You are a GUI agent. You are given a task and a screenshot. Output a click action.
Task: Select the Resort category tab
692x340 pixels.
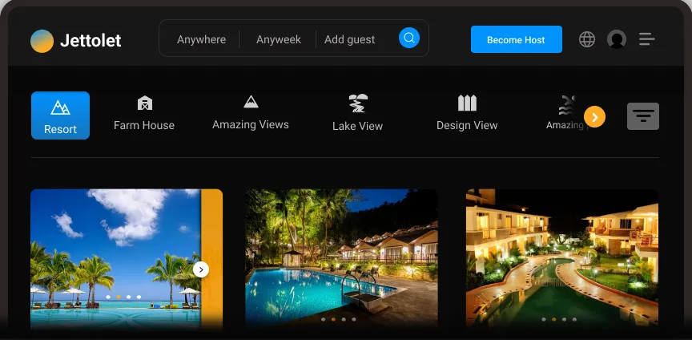point(60,115)
